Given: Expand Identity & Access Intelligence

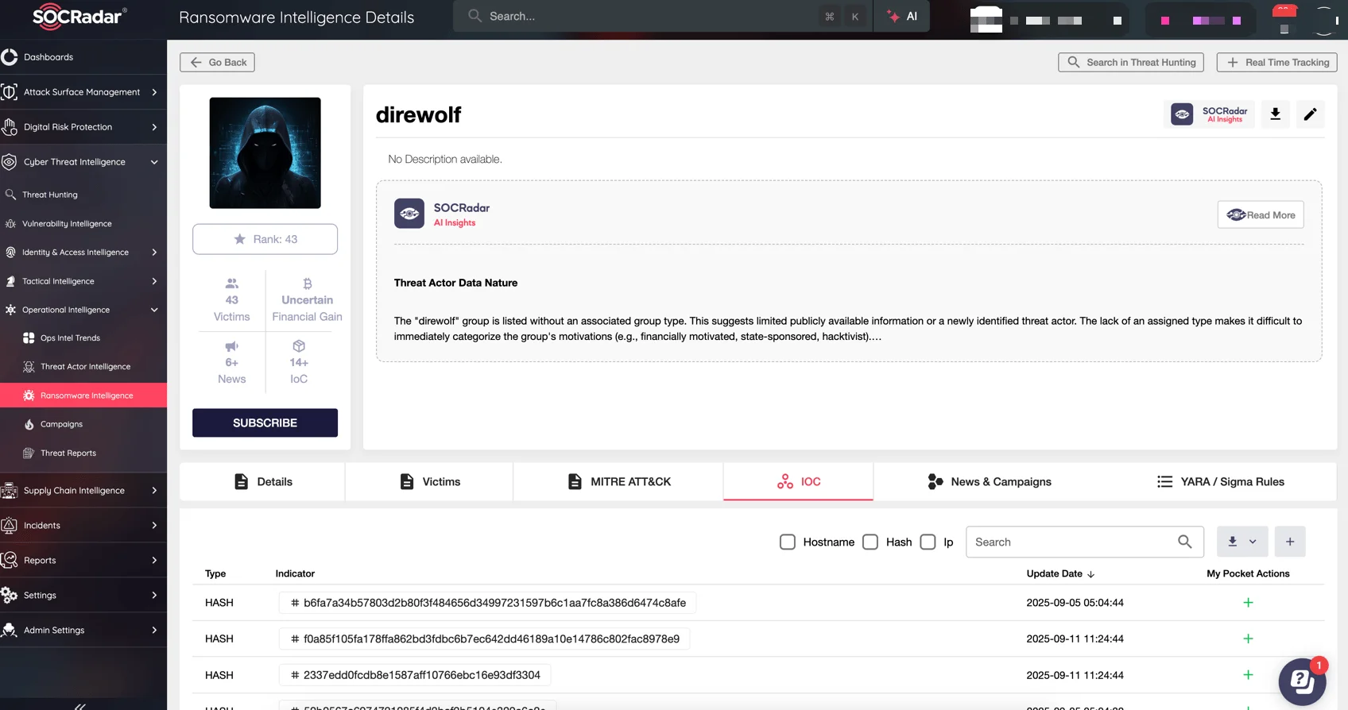Looking at the screenshot, I should tap(83, 253).
